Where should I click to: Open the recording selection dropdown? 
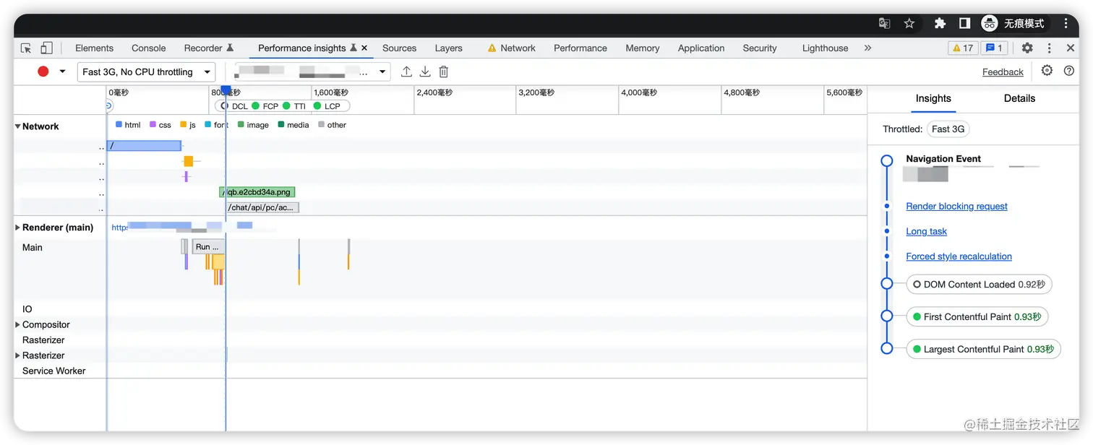tap(311, 72)
